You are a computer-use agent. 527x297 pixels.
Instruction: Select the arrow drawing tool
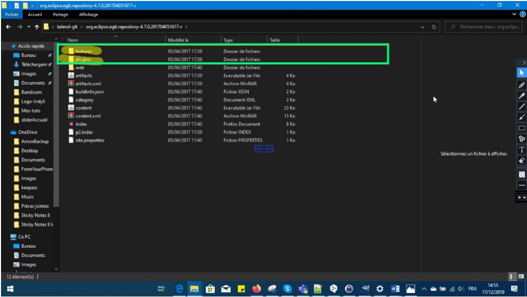tap(522, 117)
